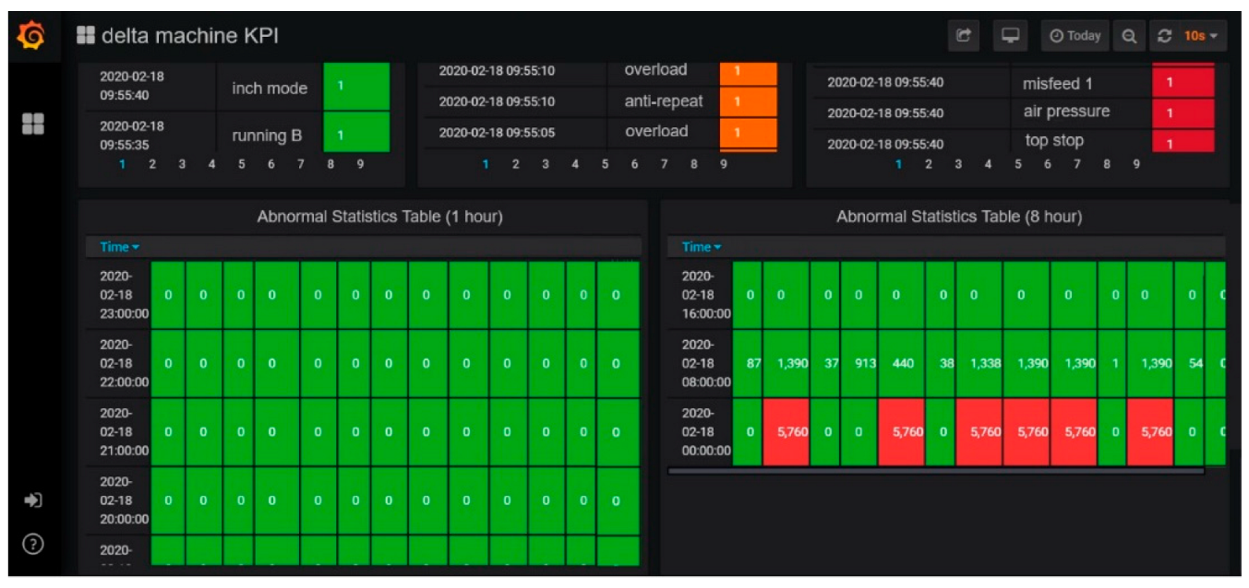The image size is (1249, 588).
Task: Open the dashboards grid icon in sidebar
Action: (x=32, y=123)
